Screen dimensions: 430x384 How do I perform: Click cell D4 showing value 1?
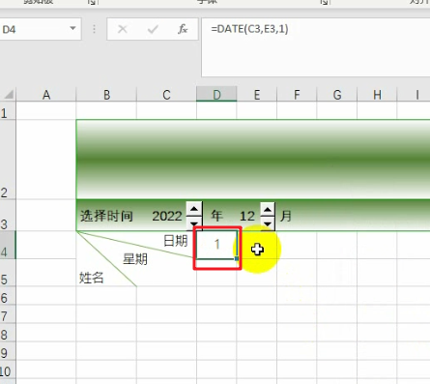pyautogui.click(x=216, y=245)
